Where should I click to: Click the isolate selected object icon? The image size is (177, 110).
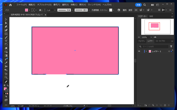tap(136, 10)
